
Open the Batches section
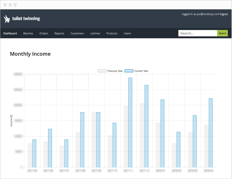coord(28,33)
